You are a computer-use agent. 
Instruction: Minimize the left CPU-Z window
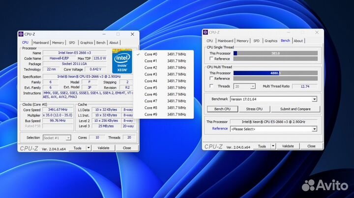pyautogui.click(x=104, y=34)
